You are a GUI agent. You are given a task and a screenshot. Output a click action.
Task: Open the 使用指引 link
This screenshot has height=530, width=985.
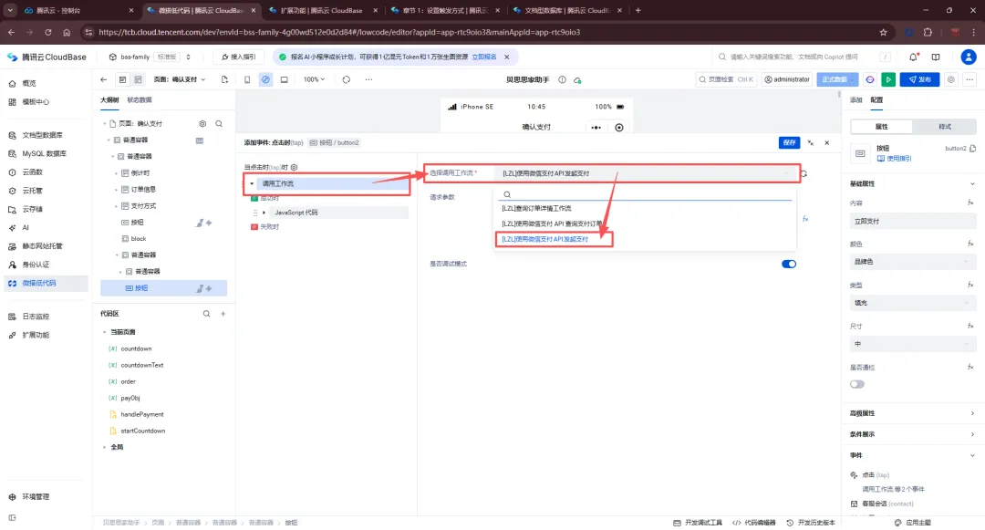pyautogui.click(x=895, y=159)
